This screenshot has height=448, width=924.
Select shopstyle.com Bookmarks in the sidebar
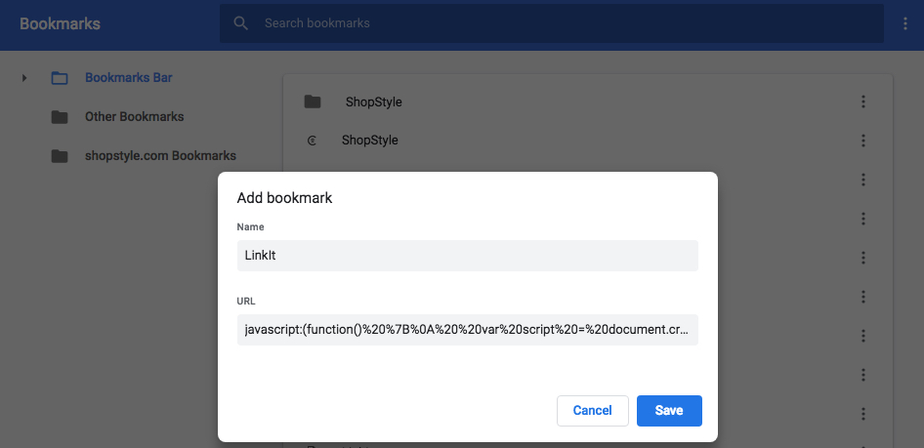pos(160,156)
